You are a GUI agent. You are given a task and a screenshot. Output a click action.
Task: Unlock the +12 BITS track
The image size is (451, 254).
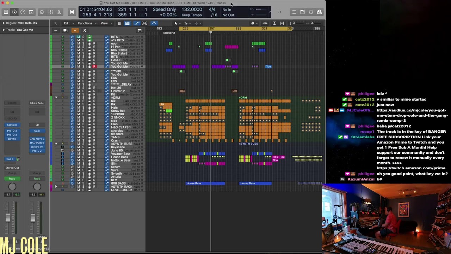point(89,40)
